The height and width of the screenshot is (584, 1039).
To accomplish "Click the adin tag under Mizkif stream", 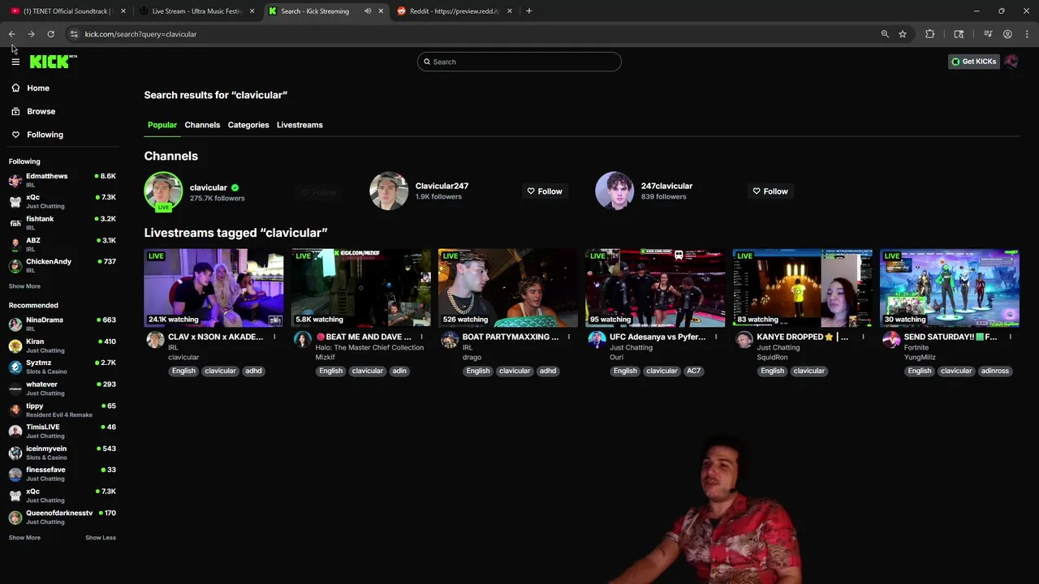I will (x=399, y=371).
